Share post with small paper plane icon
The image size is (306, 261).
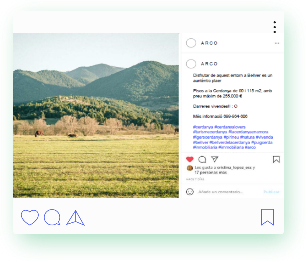[215, 159]
